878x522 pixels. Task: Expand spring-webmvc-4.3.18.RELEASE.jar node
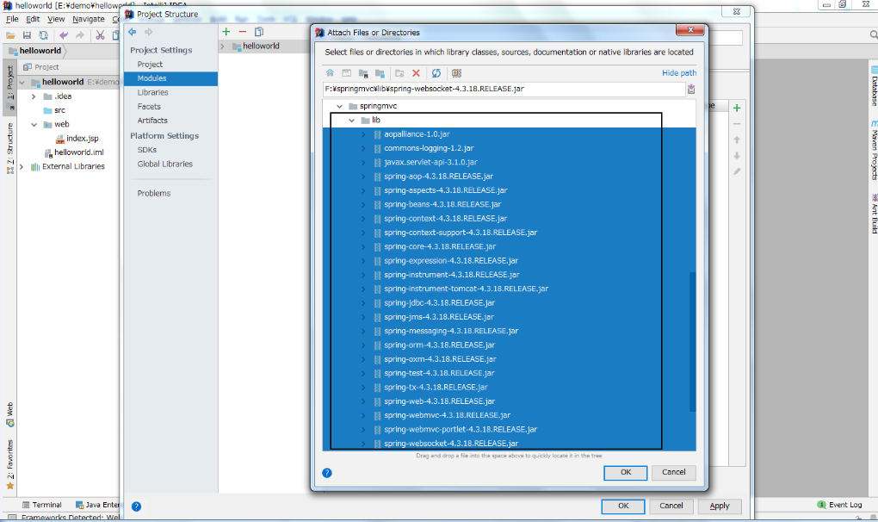coord(363,415)
